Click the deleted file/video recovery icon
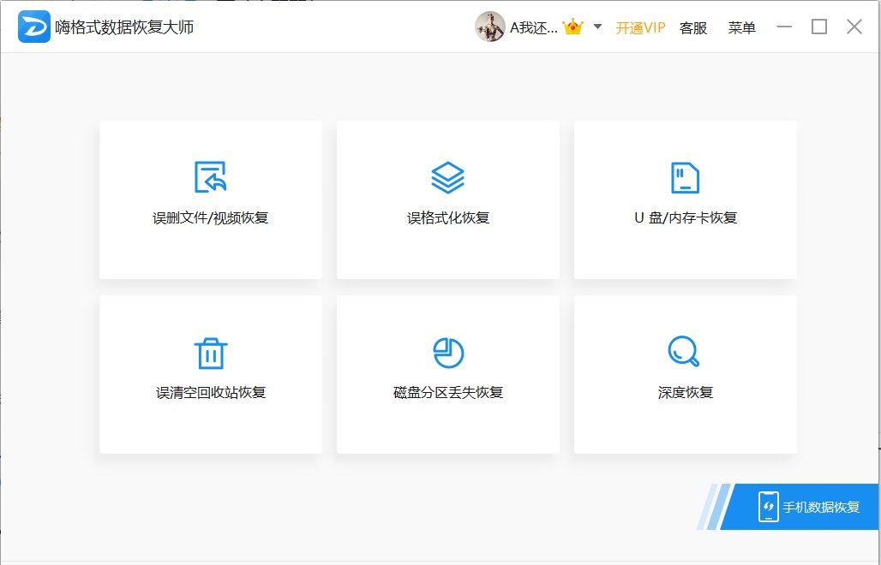The width and height of the screenshot is (881, 565). click(x=211, y=177)
